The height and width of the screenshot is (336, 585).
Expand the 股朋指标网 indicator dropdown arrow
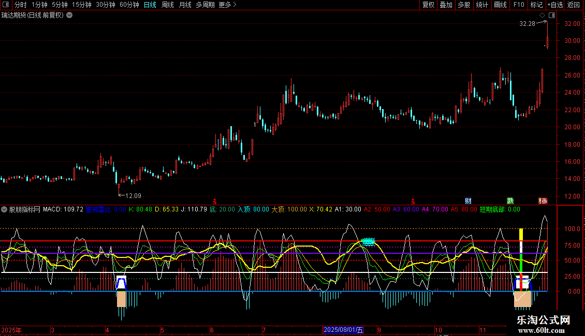tap(5, 210)
